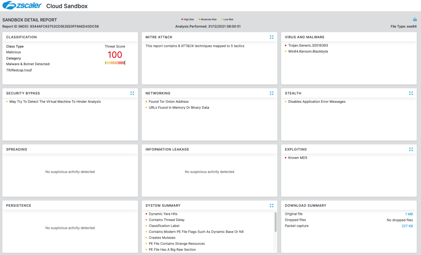Screen dimensions: 421x255
Task: Click the Creates Mutexes entry
Action: pos(162,238)
